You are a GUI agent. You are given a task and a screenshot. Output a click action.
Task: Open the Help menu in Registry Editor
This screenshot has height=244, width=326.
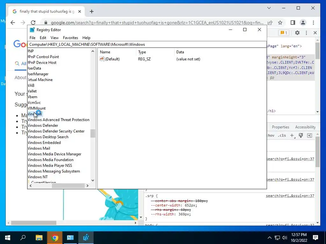(x=86, y=38)
